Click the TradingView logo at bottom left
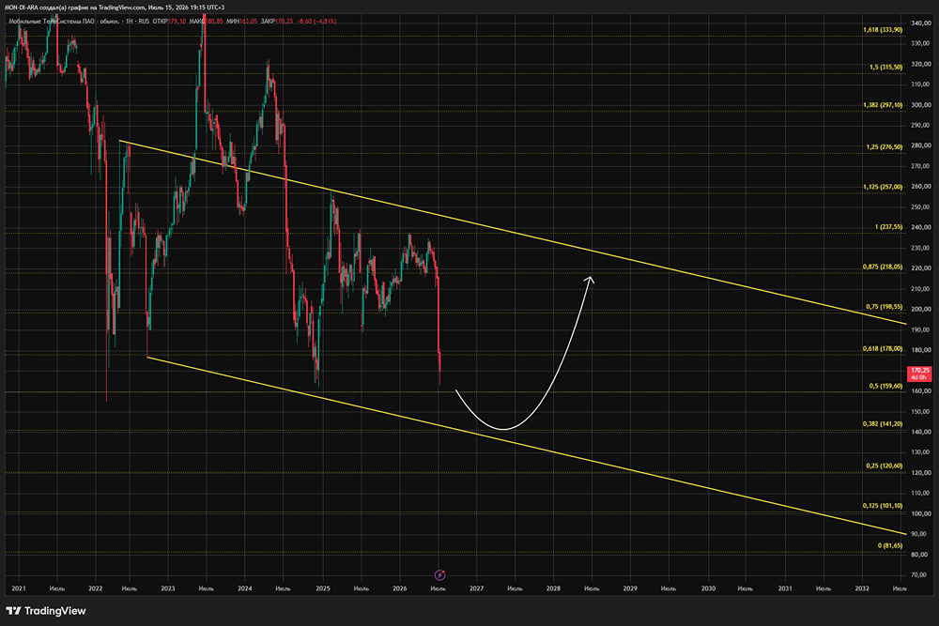 point(45,611)
